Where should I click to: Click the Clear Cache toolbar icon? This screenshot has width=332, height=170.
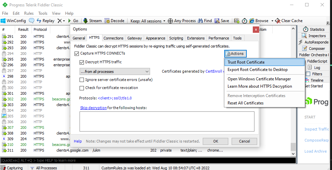(278, 21)
